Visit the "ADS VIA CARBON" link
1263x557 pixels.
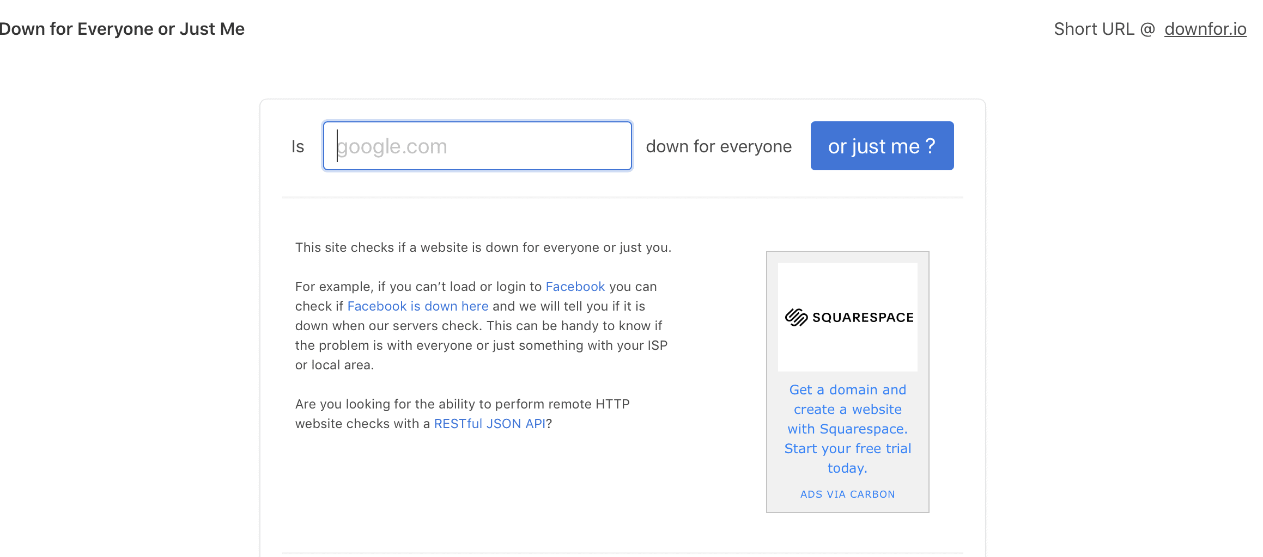[847, 494]
